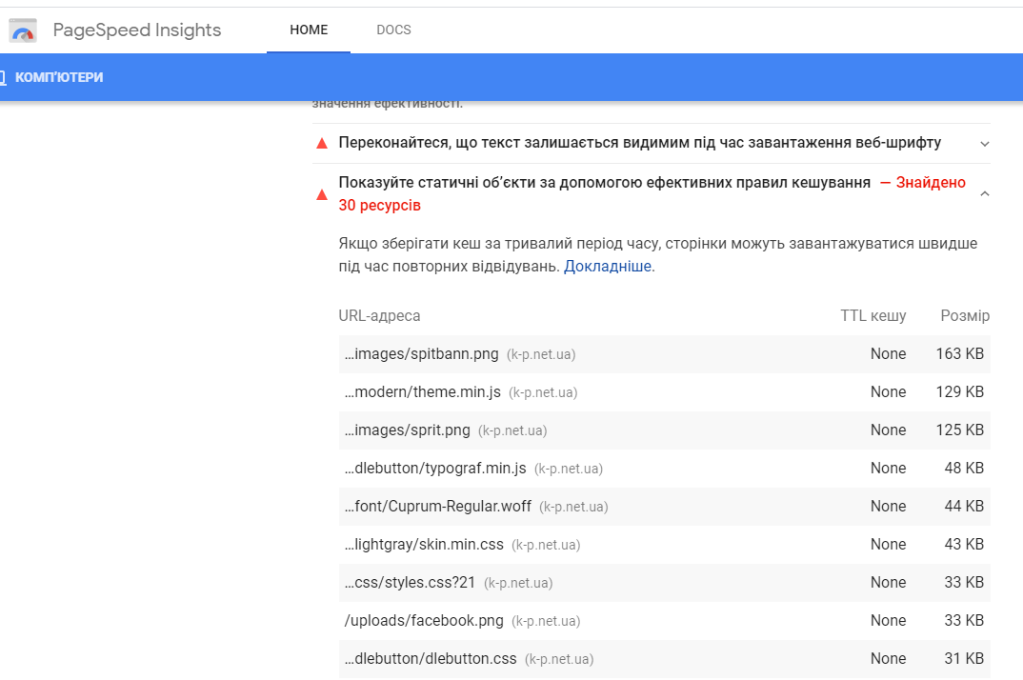This screenshot has height=680, width=1023.
Task: Click the font/Cuprum-Regular.woff resource
Action: [437, 507]
